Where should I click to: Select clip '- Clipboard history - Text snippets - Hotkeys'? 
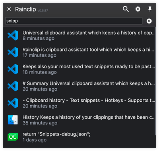coord(79,103)
